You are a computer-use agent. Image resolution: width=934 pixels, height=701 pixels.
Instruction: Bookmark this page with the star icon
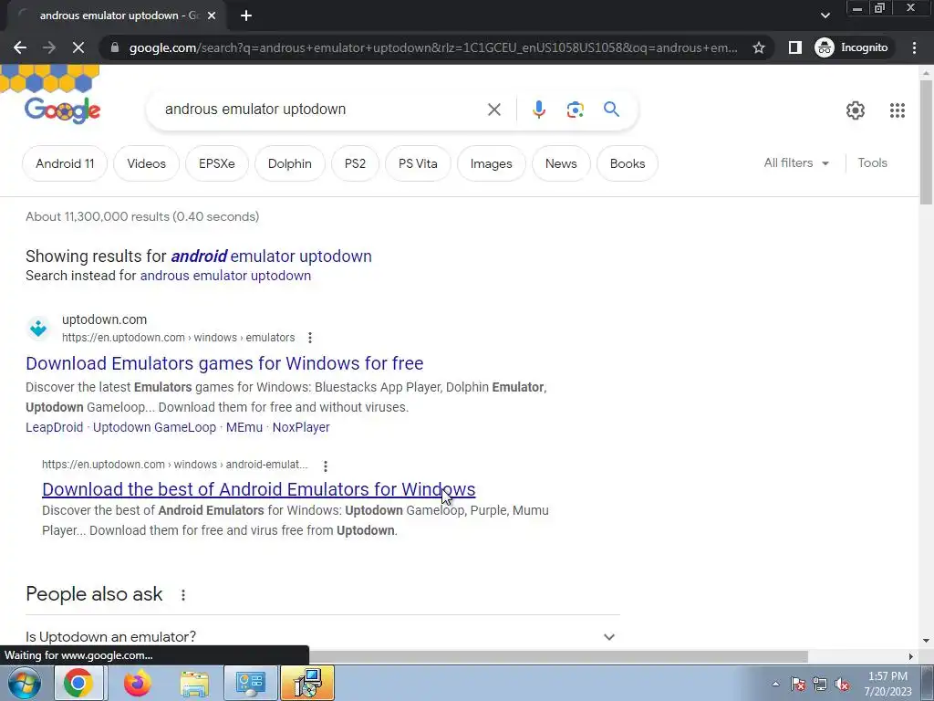(x=758, y=47)
